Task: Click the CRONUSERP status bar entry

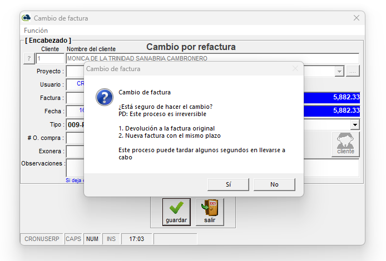Action: (x=42, y=239)
